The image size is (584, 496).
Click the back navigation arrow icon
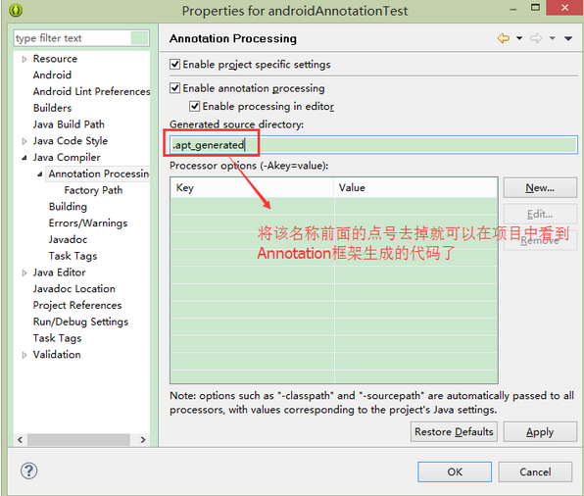504,38
